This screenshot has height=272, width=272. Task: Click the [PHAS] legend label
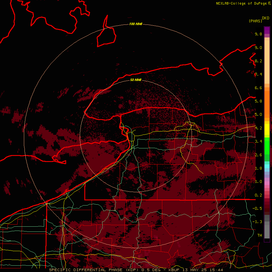pyautogui.click(x=255, y=21)
